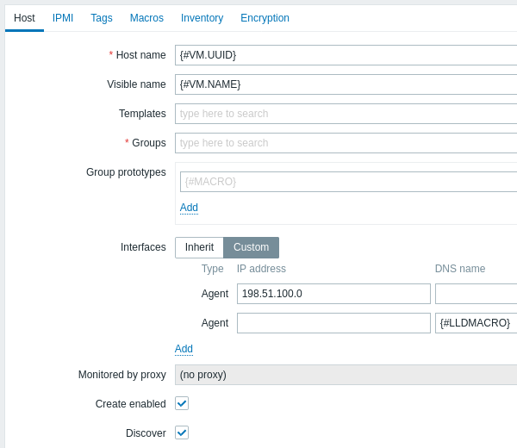The width and height of the screenshot is (517, 448).
Task: Click the Templates search field
Action: click(345, 114)
